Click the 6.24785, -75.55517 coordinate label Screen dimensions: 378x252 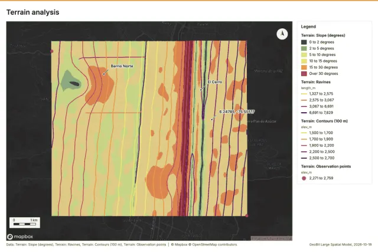tap(237, 112)
